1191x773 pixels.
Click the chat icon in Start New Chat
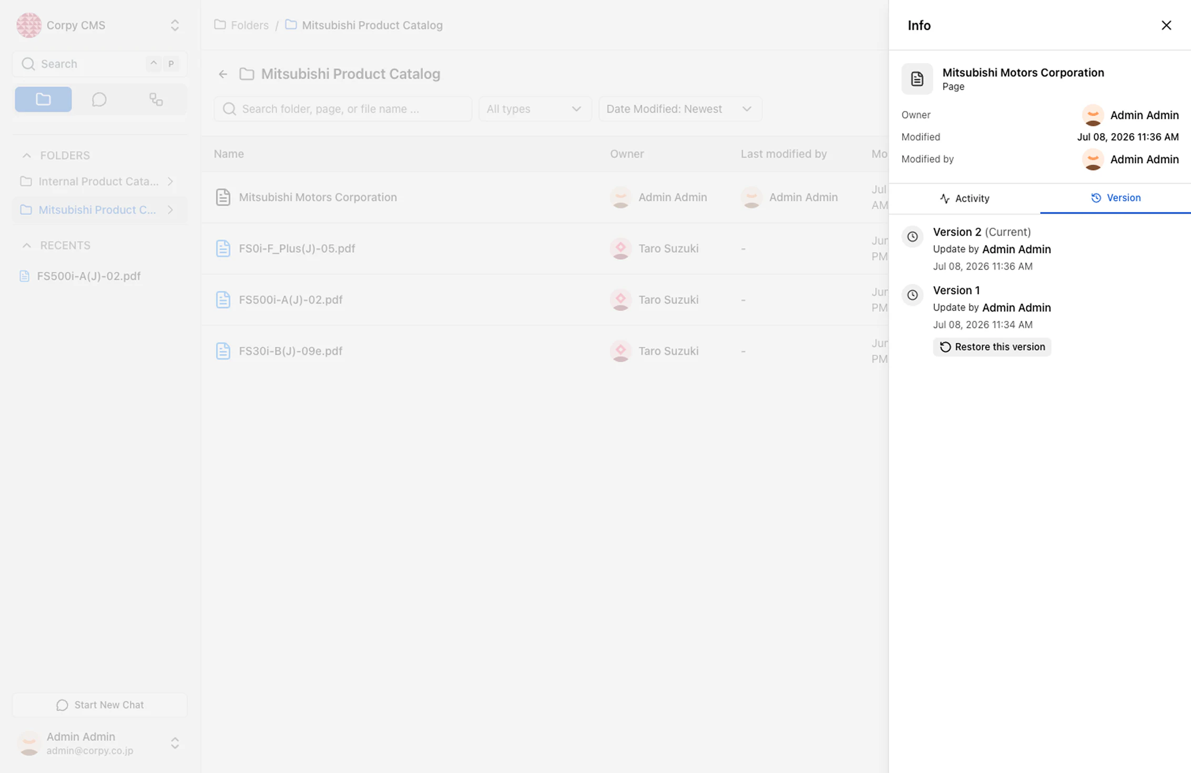tap(62, 705)
